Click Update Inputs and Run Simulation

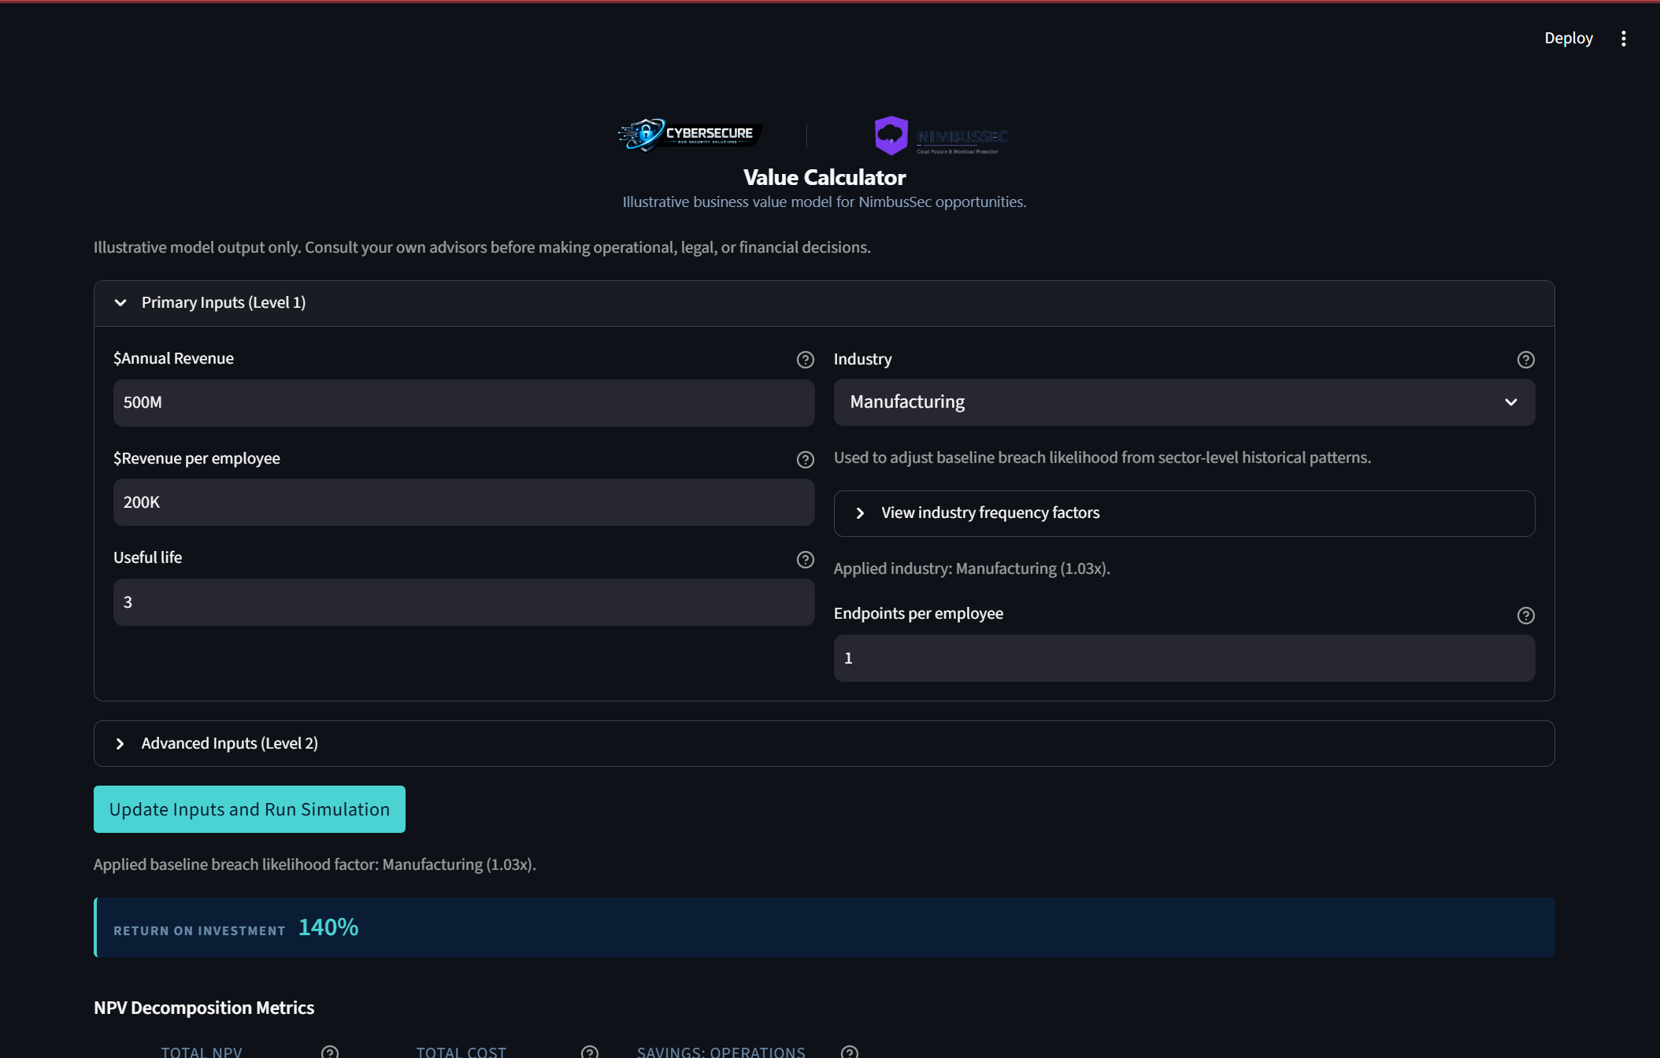(250, 809)
